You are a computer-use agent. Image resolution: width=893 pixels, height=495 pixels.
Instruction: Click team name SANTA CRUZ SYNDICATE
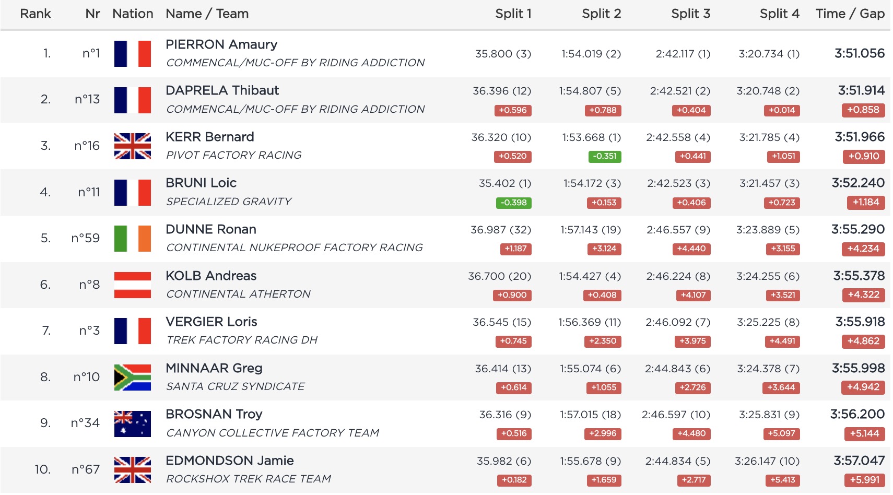(235, 386)
